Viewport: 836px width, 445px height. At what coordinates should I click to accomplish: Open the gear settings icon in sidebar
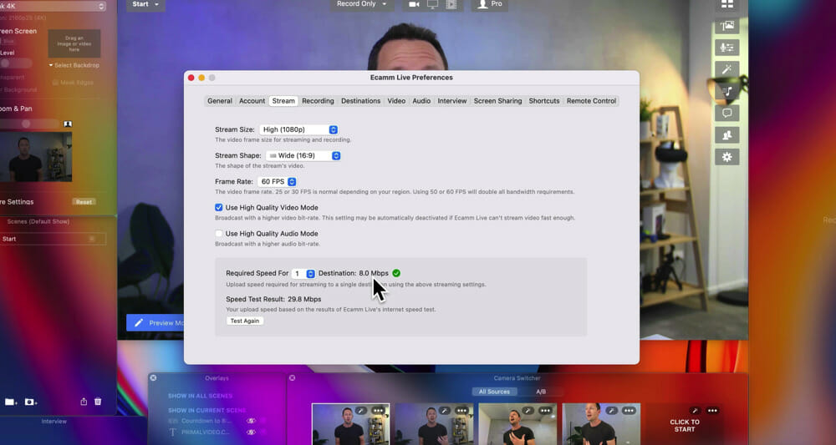coord(727,157)
